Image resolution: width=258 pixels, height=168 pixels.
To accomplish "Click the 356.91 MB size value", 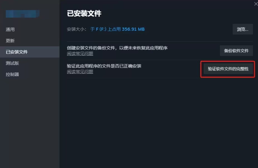I will tap(133, 29).
